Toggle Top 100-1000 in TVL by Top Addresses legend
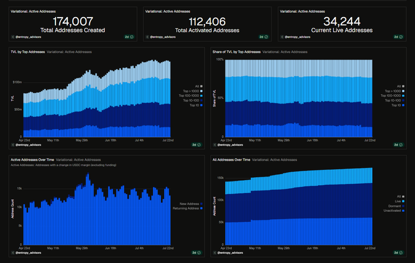 click(191, 96)
